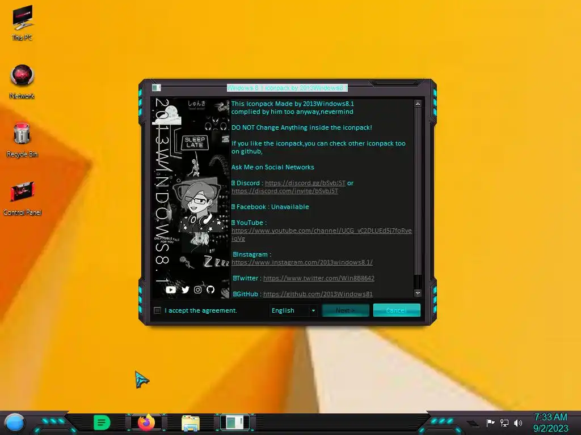Screen dimensions: 581x435
Task: Click the 'Facebook : Unavailable' line
Action: 270,207
